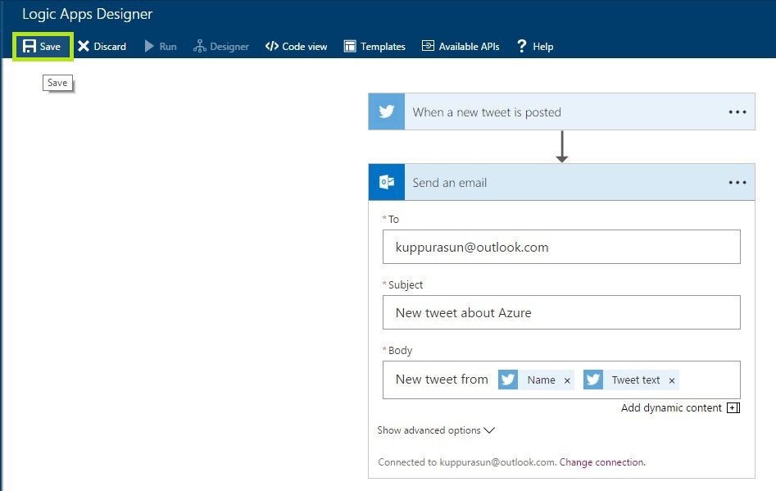Switch to Designer view in the toolbar

[x=221, y=47]
